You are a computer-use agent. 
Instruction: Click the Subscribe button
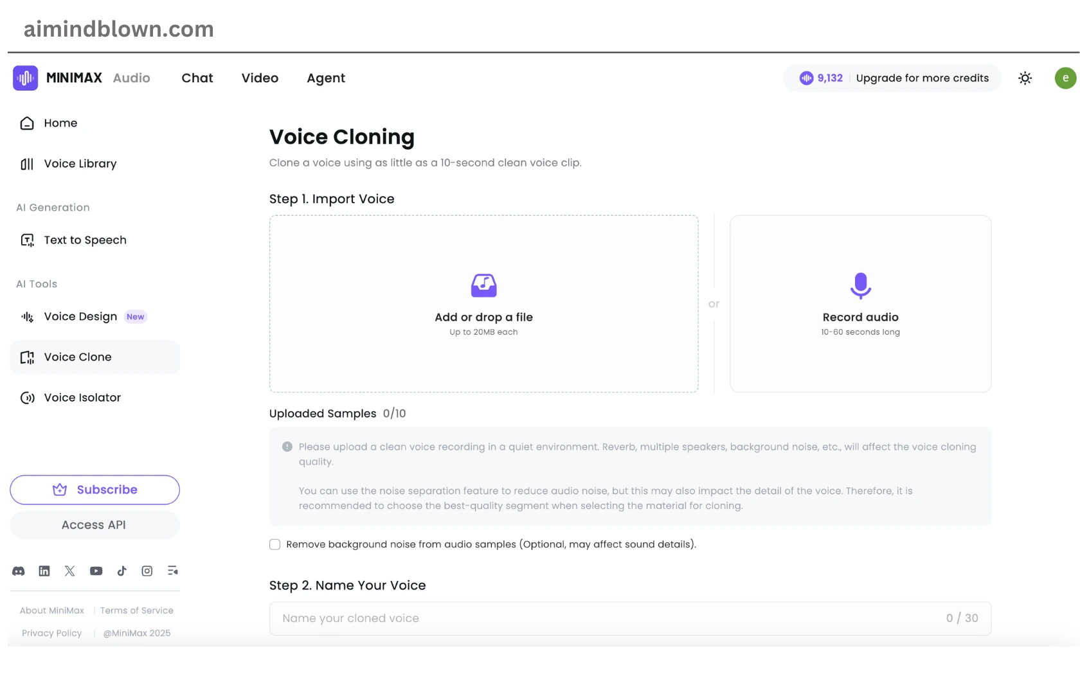click(94, 490)
